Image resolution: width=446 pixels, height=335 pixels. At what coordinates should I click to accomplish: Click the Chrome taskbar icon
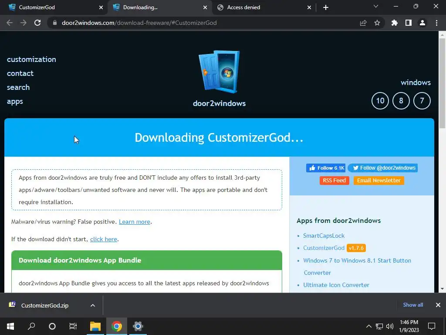pos(117,326)
